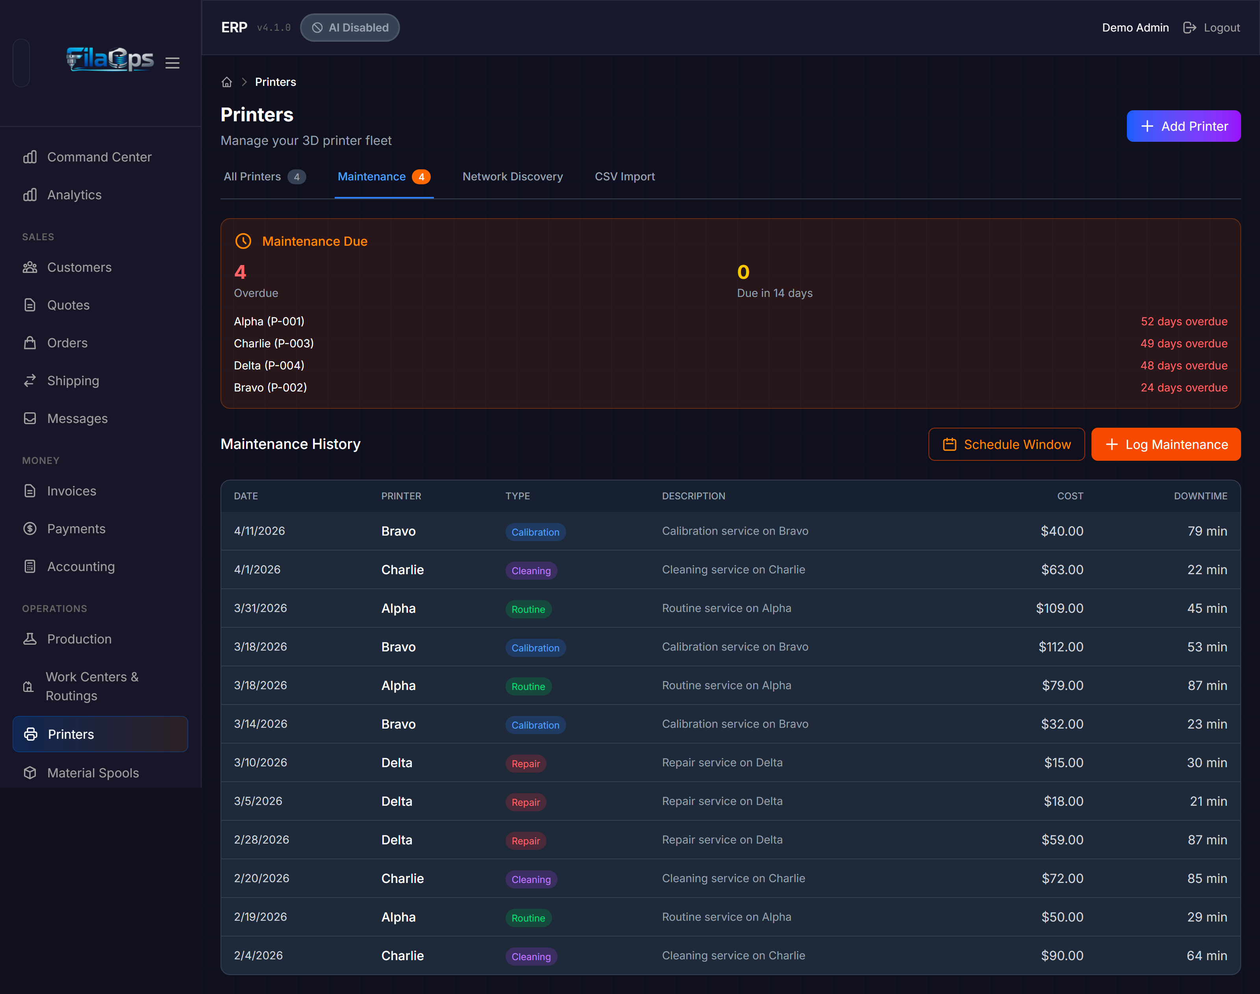Click overdue entry Alpha (P-001)
Screen dimensions: 1260x994
click(269, 321)
